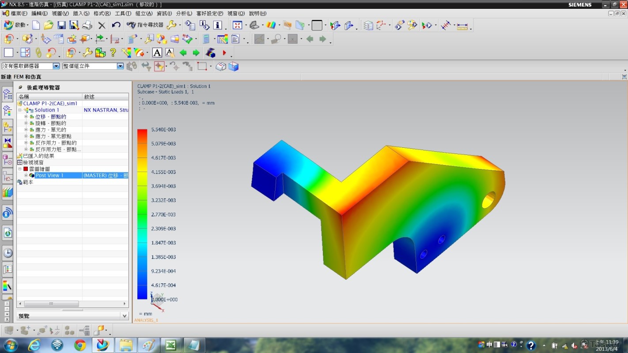Open the 插入(S) menu
628x353 pixels.
point(81,13)
